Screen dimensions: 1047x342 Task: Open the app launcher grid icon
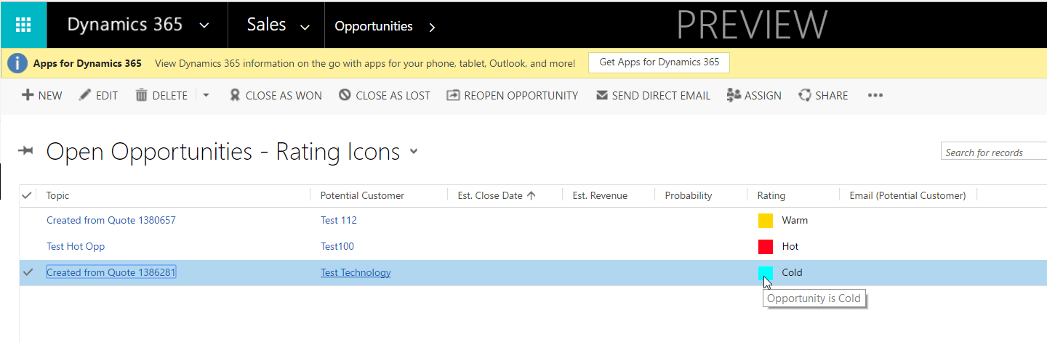23,25
